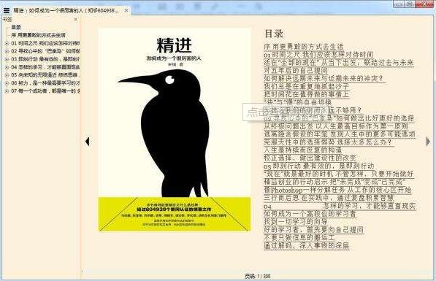
Task: Expand chapter 01 时间之尺 node
Action: tap(7, 43)
